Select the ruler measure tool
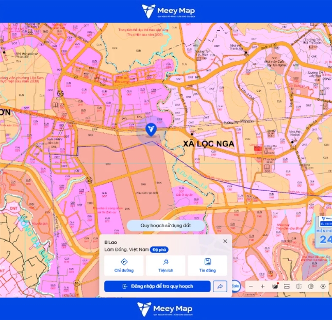Image resolution: width=332 pixels, height=320 pixels. coord(287,287)
